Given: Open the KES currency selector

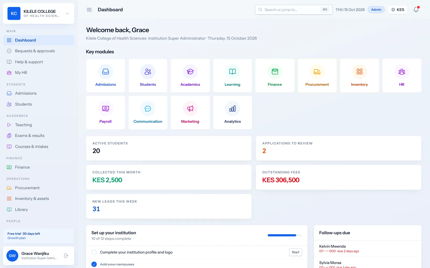Looking at the screenshot, I should pyautogui.click(x=398, y=10).
